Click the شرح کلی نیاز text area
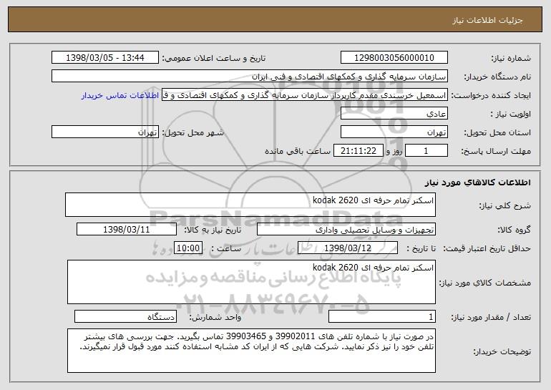Image resolution: width=551 pixels, height=390 pixels. (x=250, y=205)
